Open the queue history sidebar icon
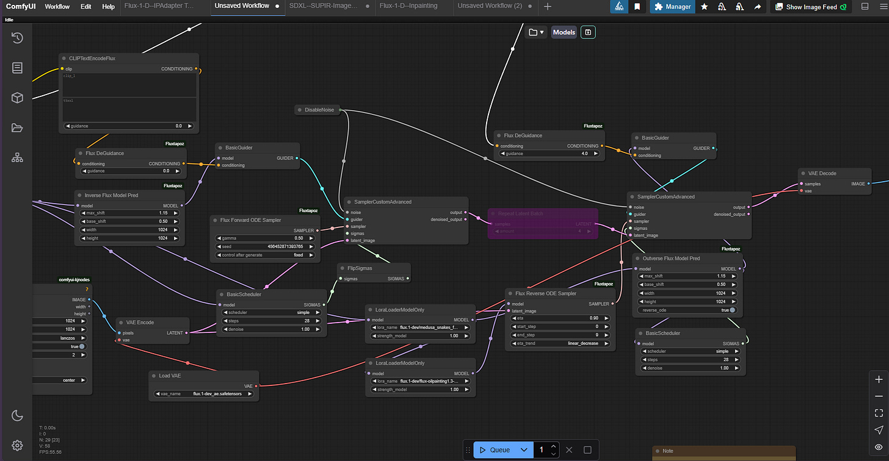Image resolution: width=889 pixels, height=461 pixels. [17, 38]
